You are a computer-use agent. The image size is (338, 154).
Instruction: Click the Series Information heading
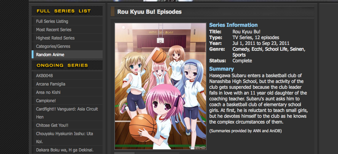234,25
